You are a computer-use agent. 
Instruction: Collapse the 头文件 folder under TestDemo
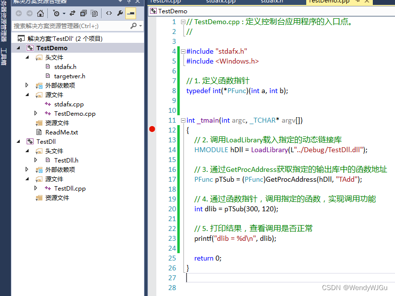tap(27, 57)
